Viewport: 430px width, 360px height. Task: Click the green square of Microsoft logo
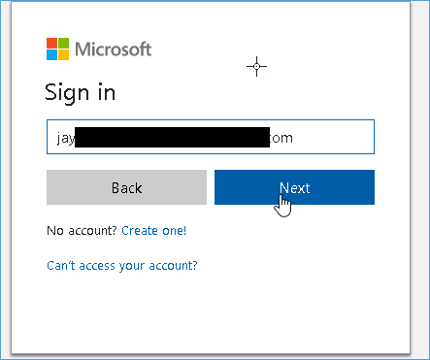[63, 43]
